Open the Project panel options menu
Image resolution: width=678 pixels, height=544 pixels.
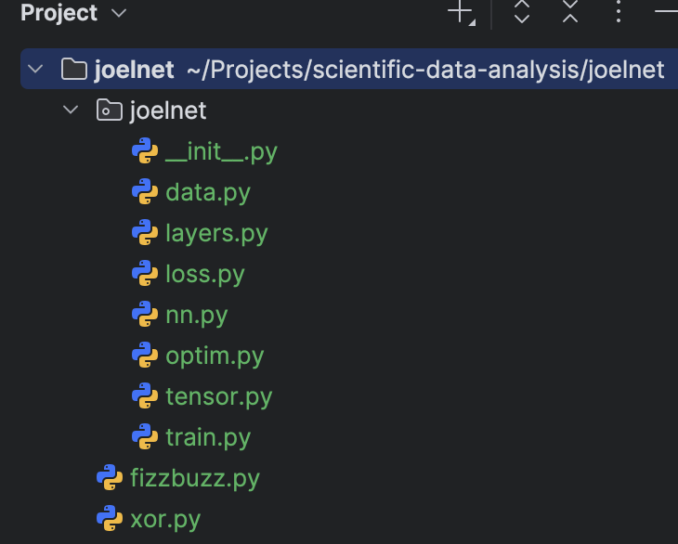[x=619, y=12]
